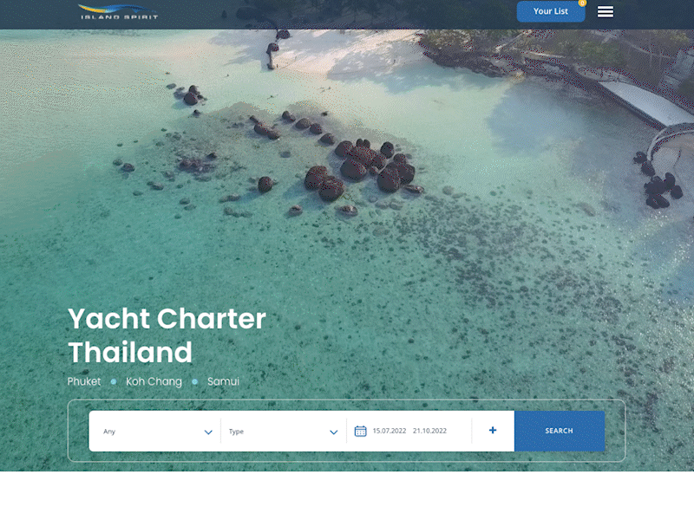Click the plus icon for more filters
The image size is (694, 520).
493,430
